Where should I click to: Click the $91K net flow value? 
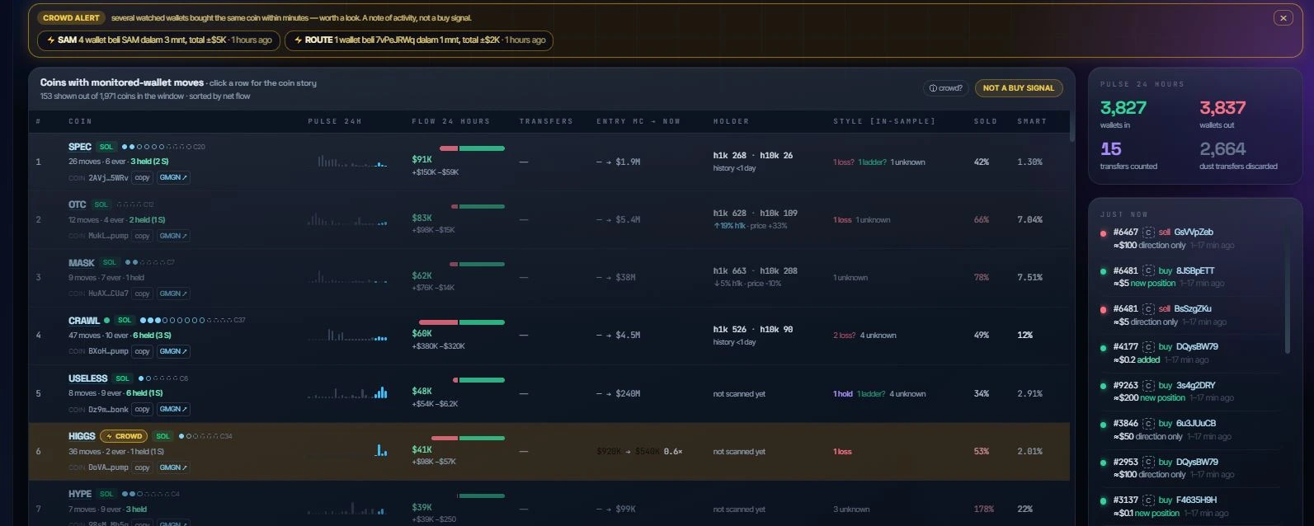pos(422,160)
